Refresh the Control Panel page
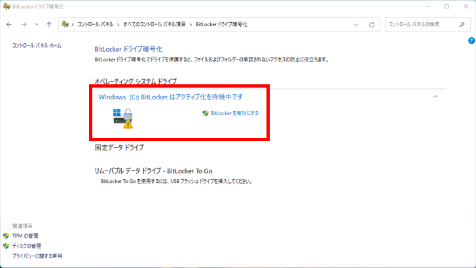Image resolution: width=476 pixels, height=268 pixels. (x=372, y=25)
